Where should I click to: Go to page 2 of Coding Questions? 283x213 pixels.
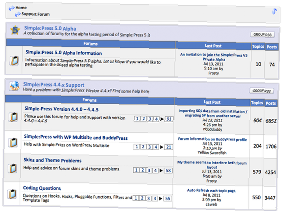(x=142, y=198)
